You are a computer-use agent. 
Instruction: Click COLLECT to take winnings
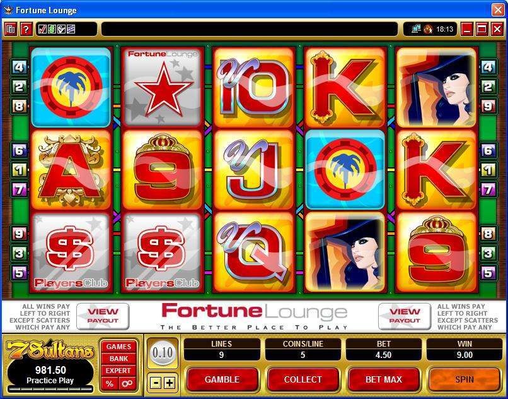point(303,379)
